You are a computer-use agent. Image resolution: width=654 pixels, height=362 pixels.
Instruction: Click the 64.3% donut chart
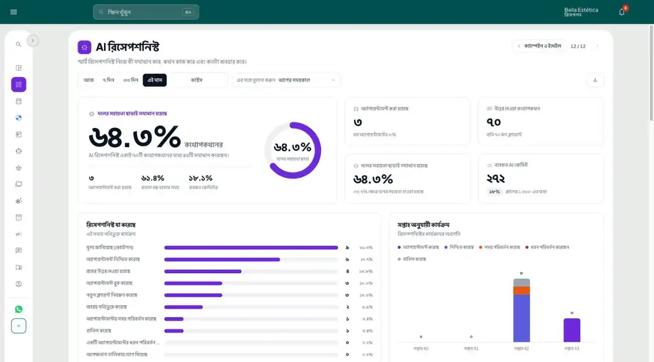tap(293, 150)
